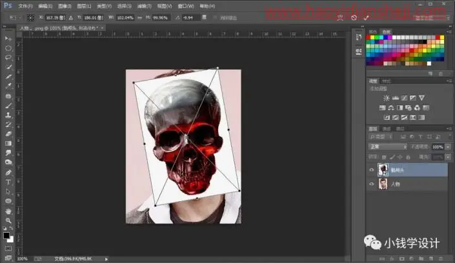455x263 pixels.
Task: Select the Eyedropper tool
Action: (8, 86)
